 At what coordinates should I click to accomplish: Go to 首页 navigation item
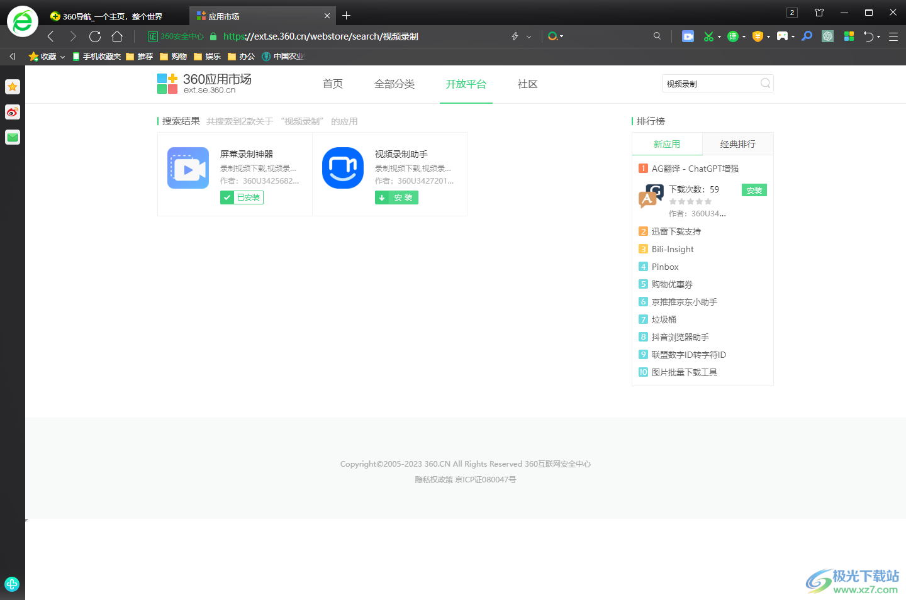point(333,84)
